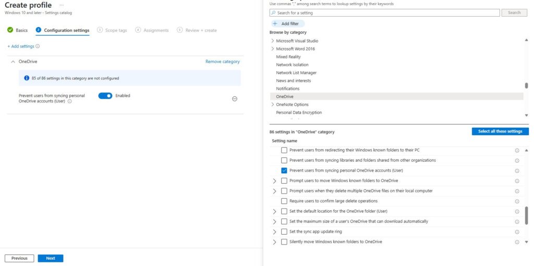View info for Require users to confirm large deletes
The height and width of the screenshot is (266, 534).
(x=517, y=201)
